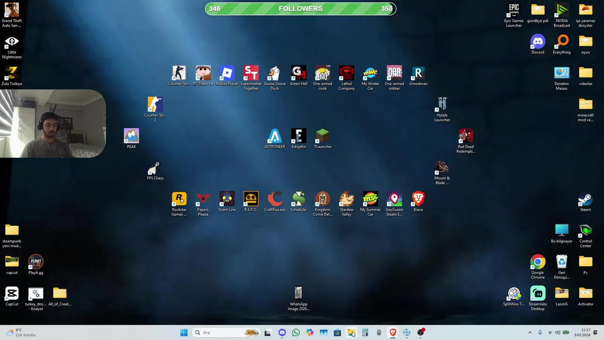Open Papers, Please game icon
The width and height of the screenshot is (604, 340).
coord(203,204)
